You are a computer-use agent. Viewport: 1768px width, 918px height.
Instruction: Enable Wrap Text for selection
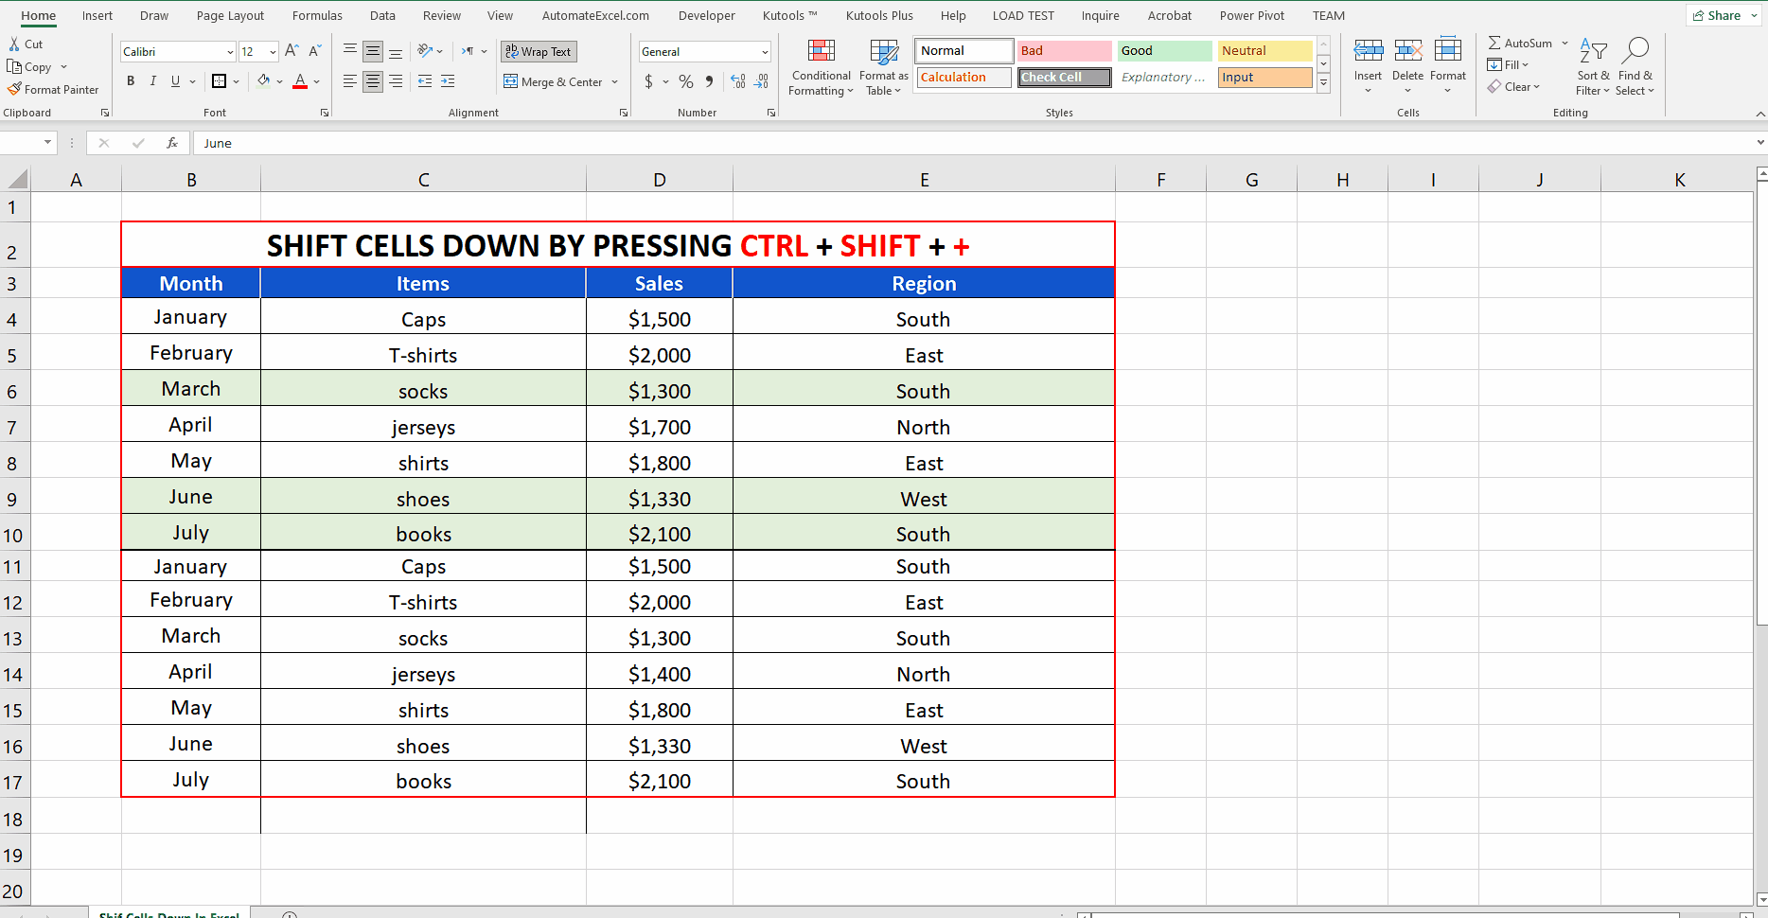click(539, 51)
